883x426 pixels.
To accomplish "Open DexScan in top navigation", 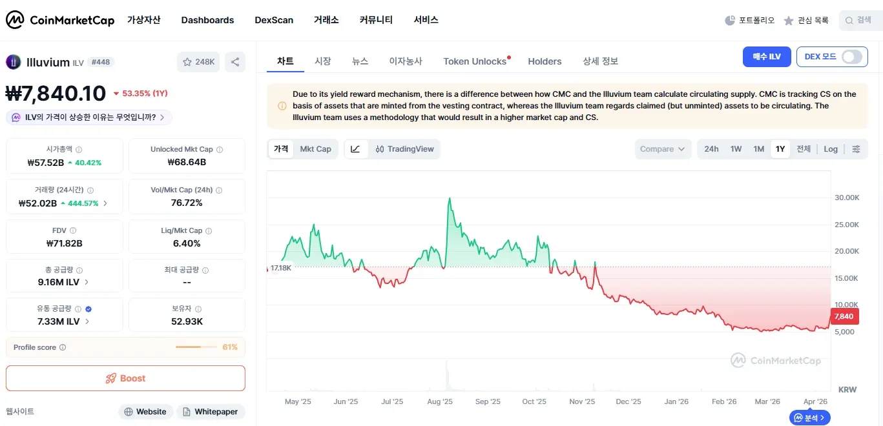I will click(x=274, y=20).
